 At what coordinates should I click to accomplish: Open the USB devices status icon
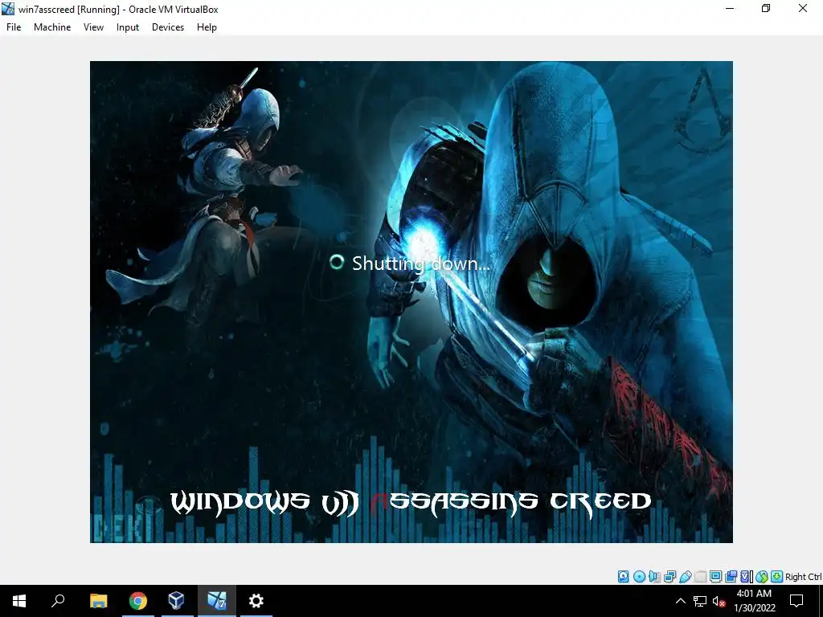pyautogui.click(x=686, y=577)
